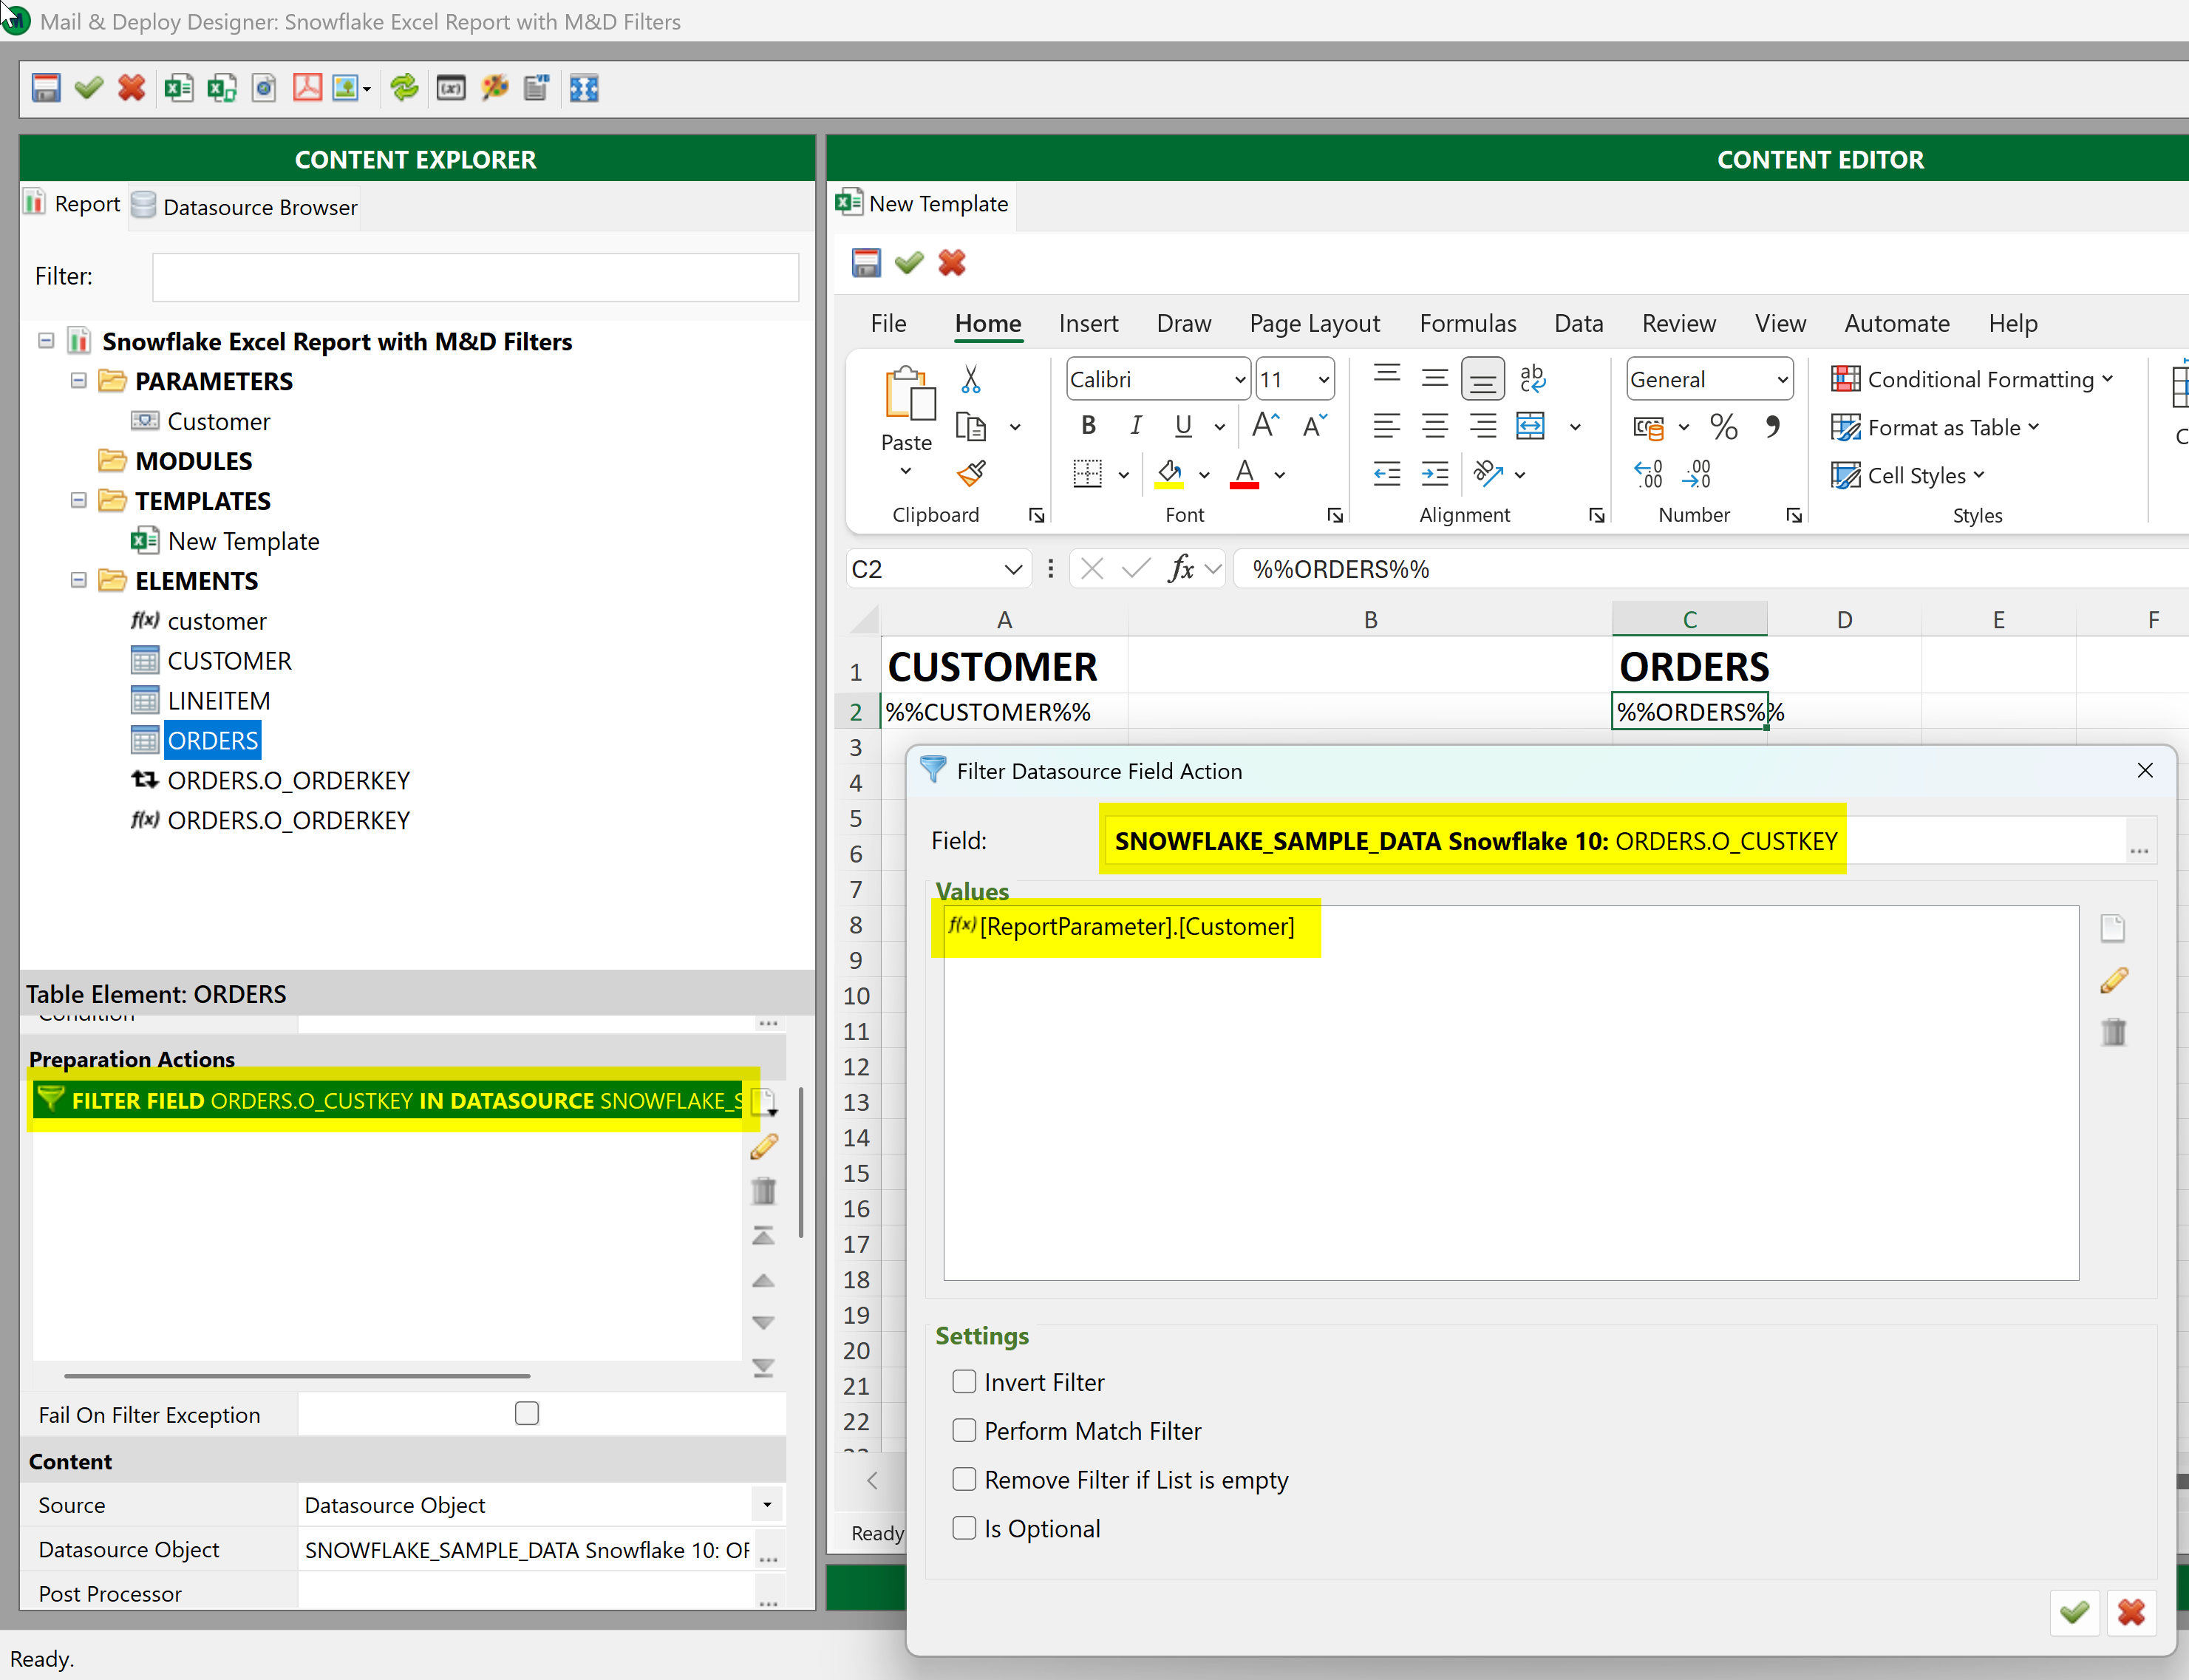Open the File menu
This screenshot has width=2189, height=1680.
tap(888, 323)
